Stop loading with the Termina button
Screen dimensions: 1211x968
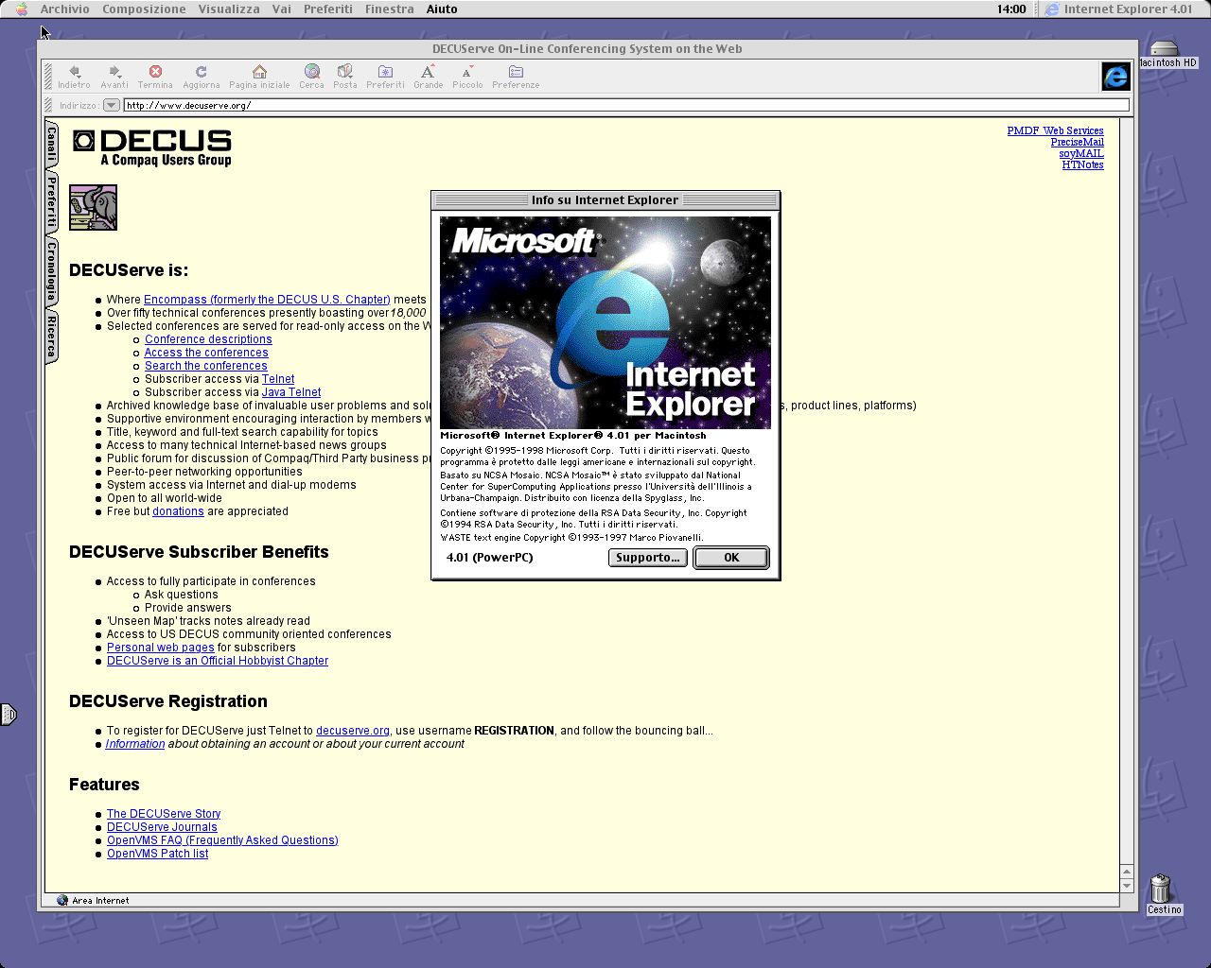[155, 77]
